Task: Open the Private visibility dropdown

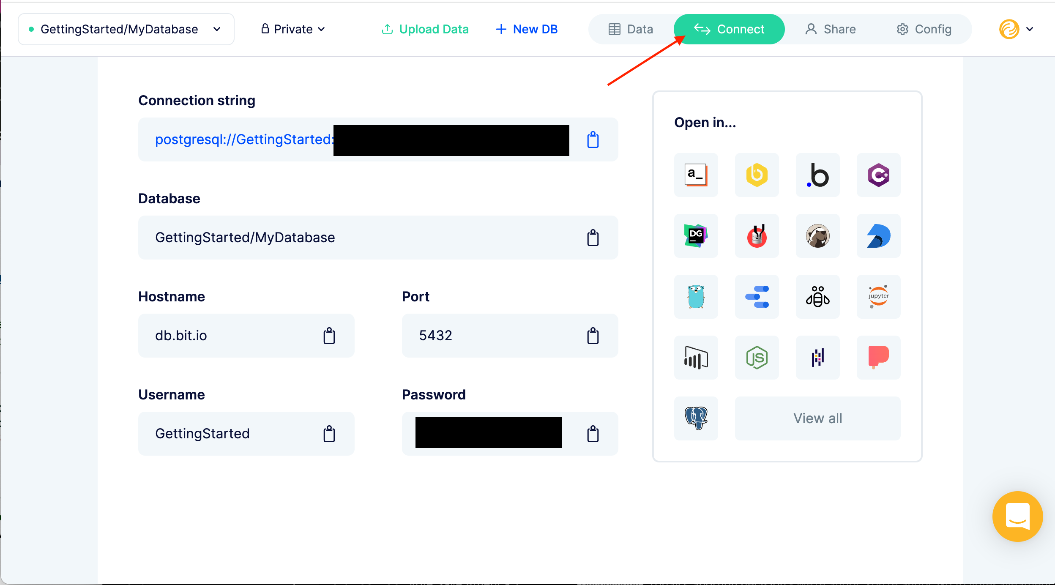Action: (293, 29)
